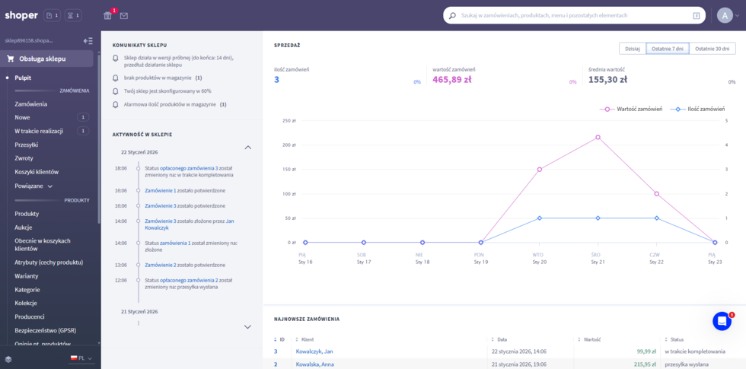Open the user account avatar menu
Image resolution: width=746 pixels, height=369 pixels.
click(x=725, y=15)
